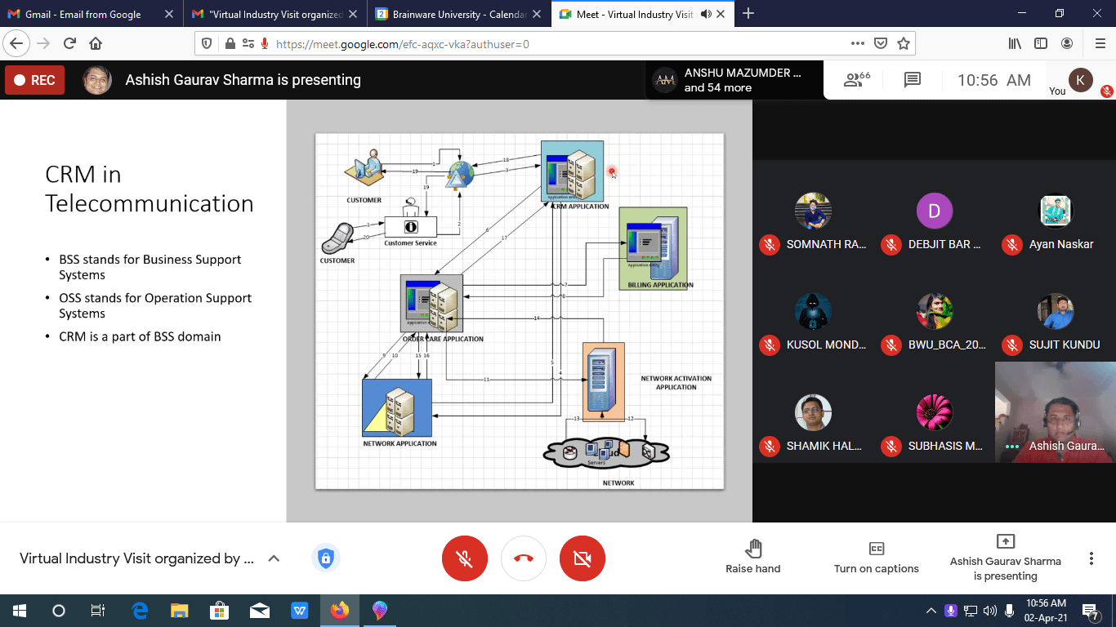Show hidden icons in system tray

coord(931,611)
